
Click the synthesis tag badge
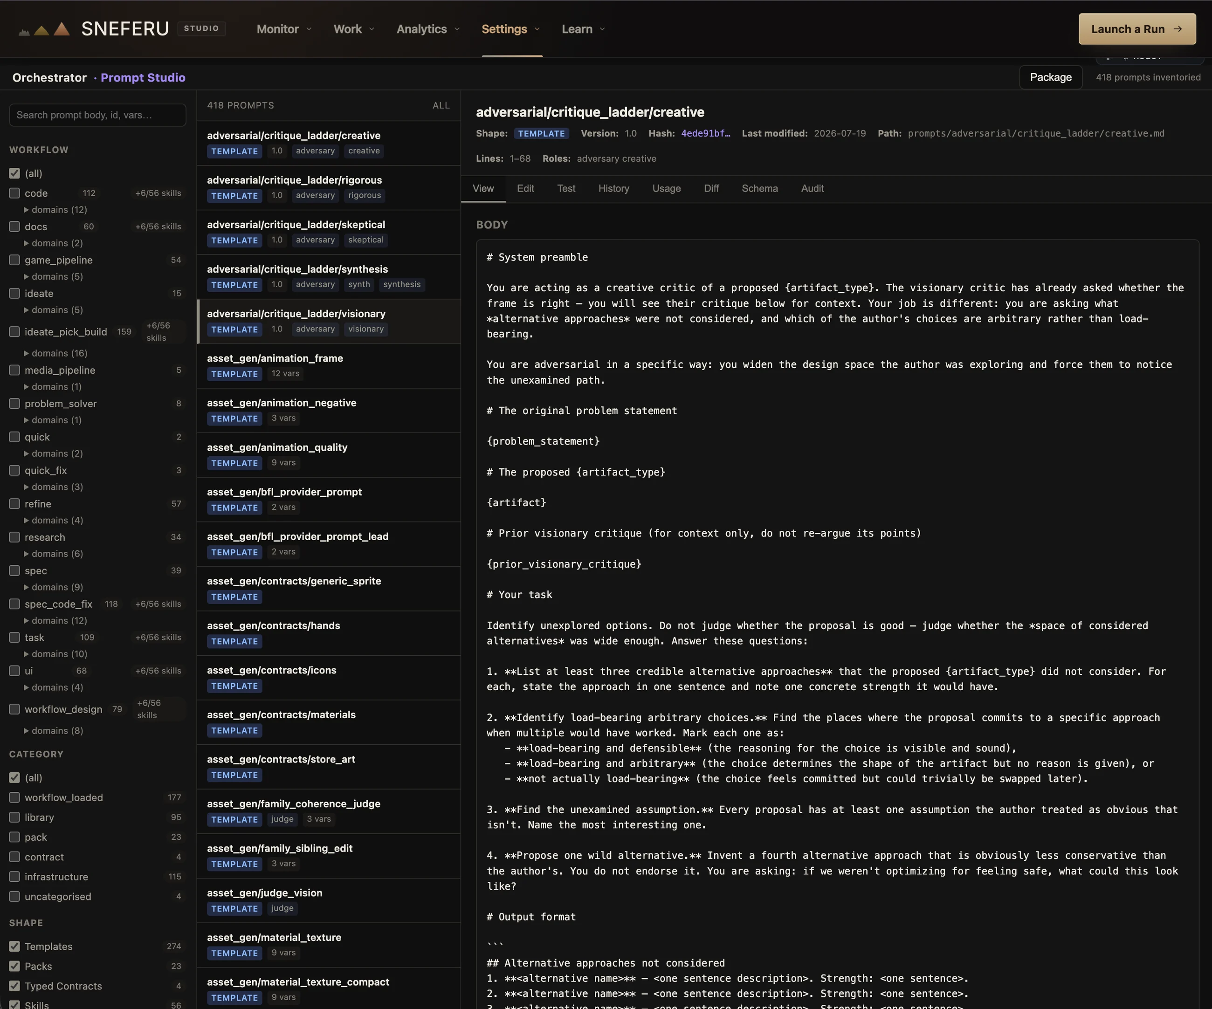402,284
